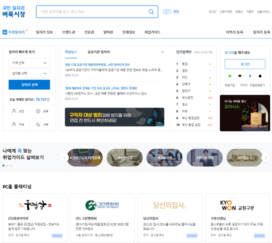
Task: Open the #건설근로자 퇴직공제 guide card
Action: (85, 157)
